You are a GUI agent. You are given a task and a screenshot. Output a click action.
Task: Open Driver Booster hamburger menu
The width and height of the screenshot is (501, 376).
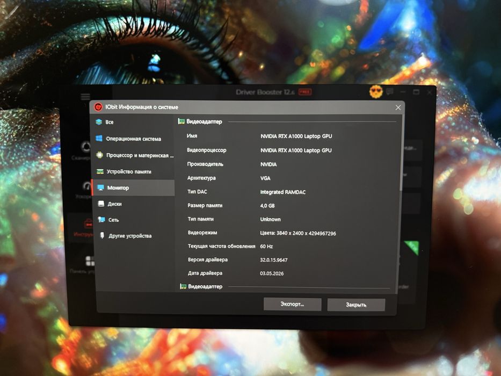point(85,96)
